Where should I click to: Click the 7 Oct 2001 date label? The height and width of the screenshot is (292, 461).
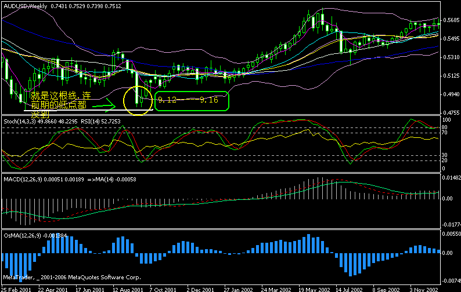click(x=163, y=290)
